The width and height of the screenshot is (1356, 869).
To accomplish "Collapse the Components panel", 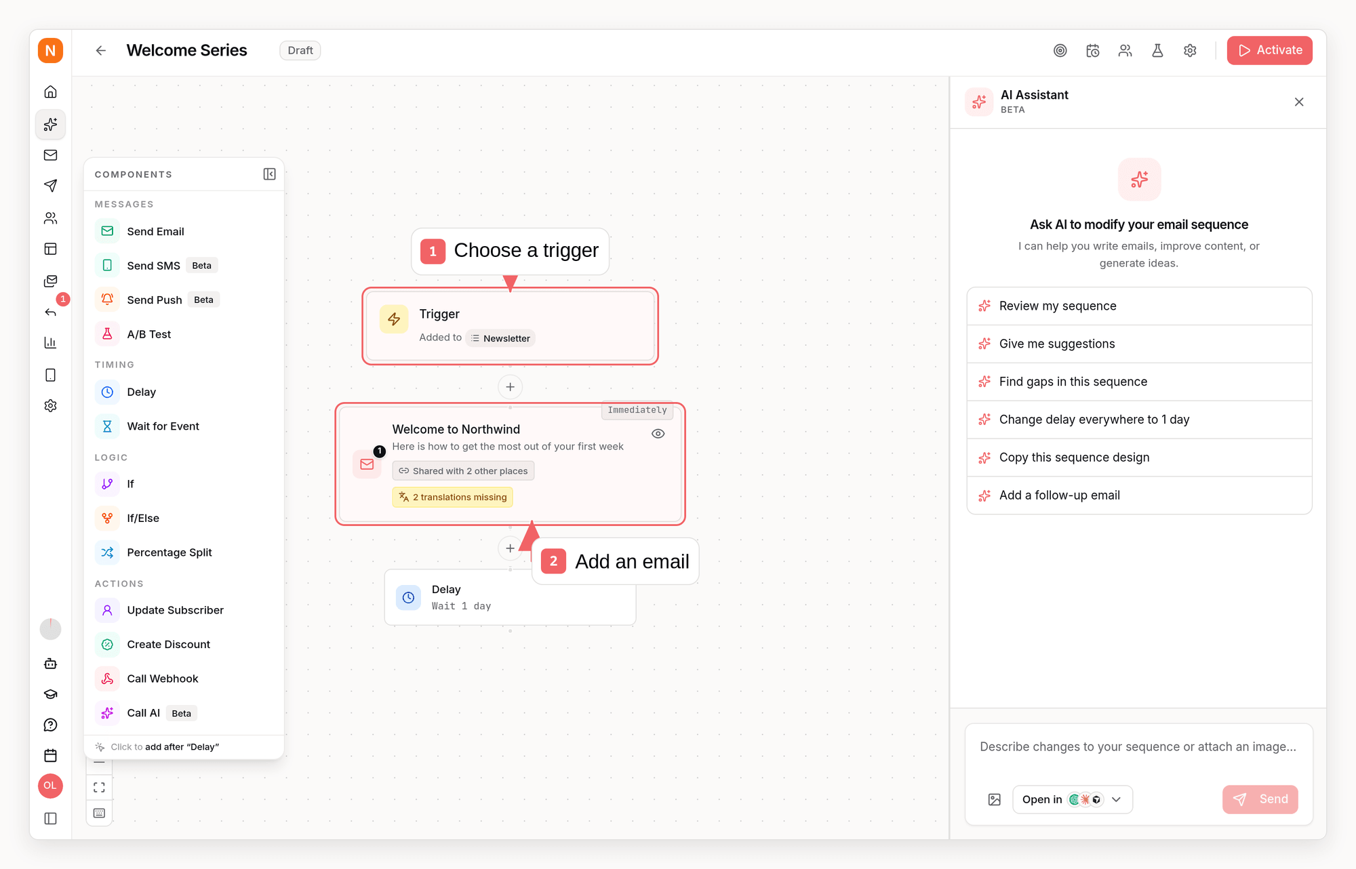I will coord(270,174).
